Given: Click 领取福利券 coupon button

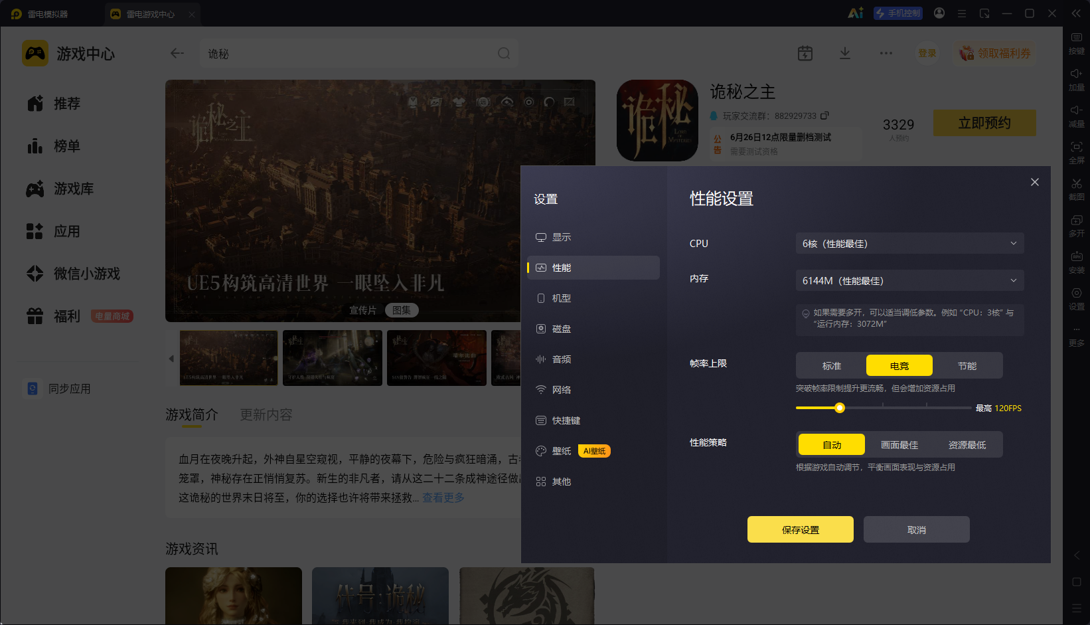Looking at the screenshot, I should click(x=995, y=53).
